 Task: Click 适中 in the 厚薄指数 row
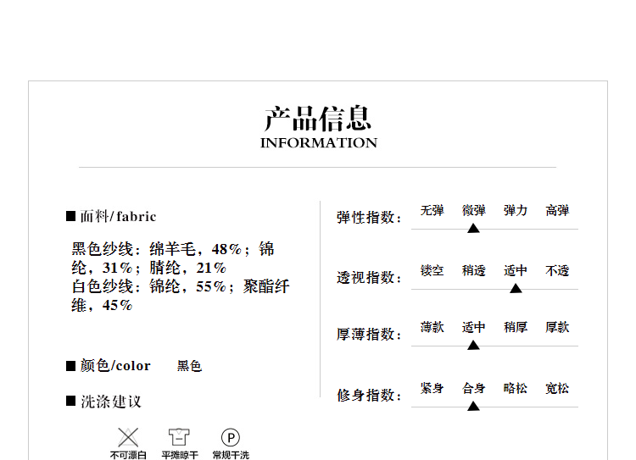474,327
